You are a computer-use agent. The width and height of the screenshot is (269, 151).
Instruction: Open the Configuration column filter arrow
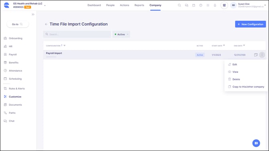coord(65,46)
